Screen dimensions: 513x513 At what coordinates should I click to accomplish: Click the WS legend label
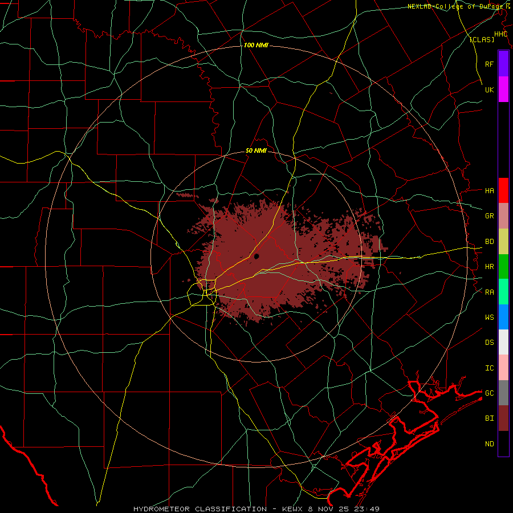click(489, 317)
